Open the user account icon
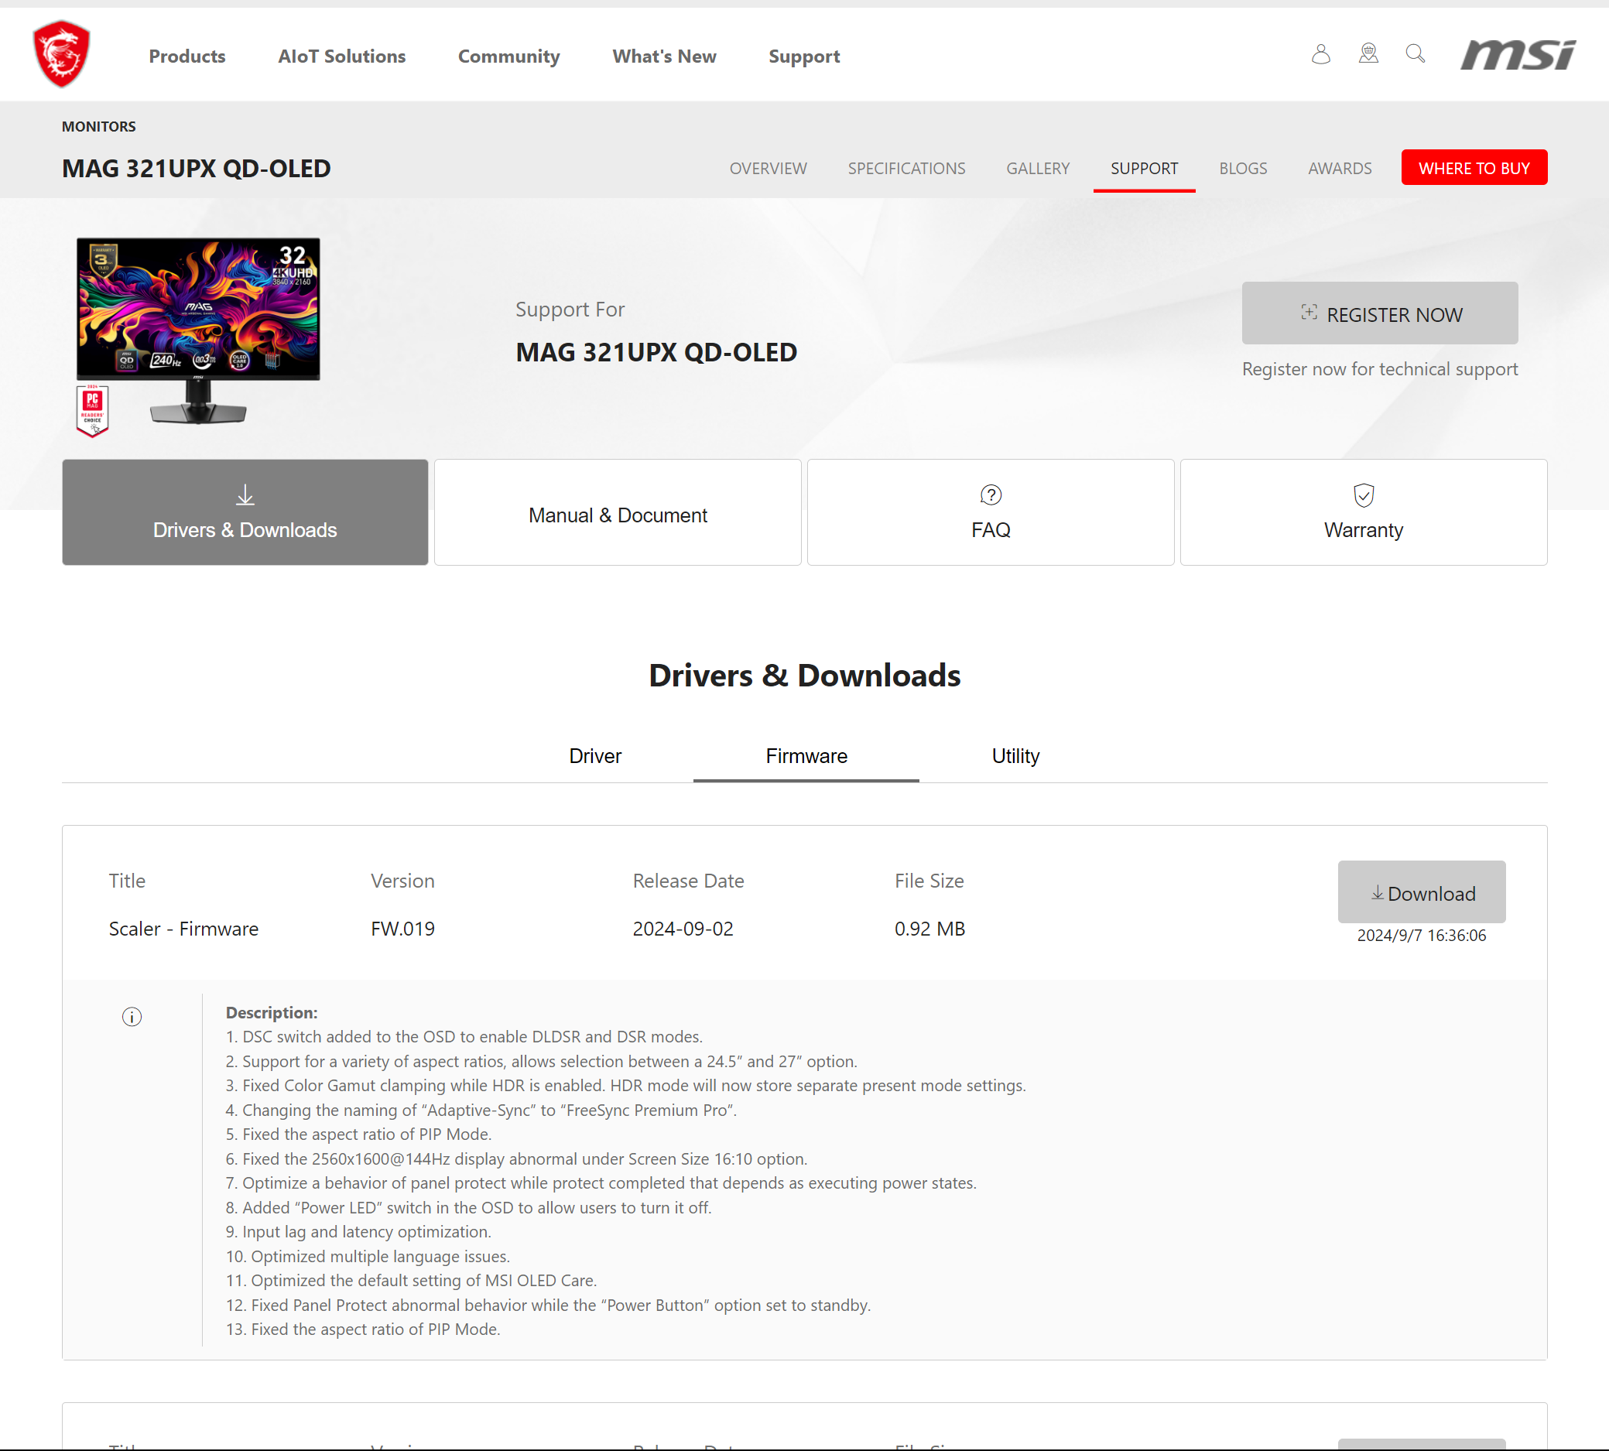The width and height of the screenshot is (1609, 1451). 1321,54
